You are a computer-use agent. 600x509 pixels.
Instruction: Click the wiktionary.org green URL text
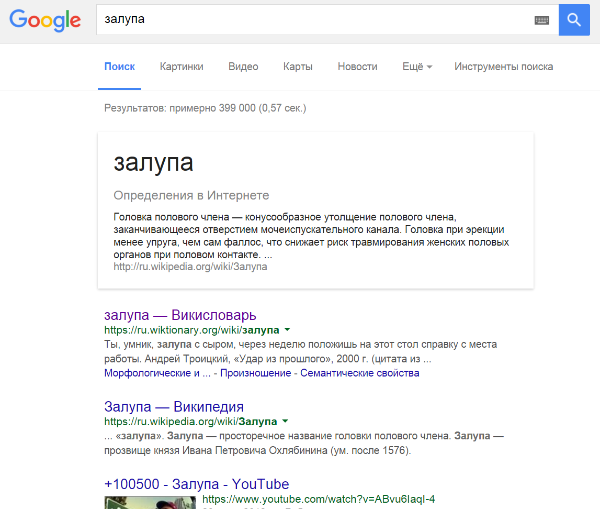pyautogui.click(x=191, y=330)
